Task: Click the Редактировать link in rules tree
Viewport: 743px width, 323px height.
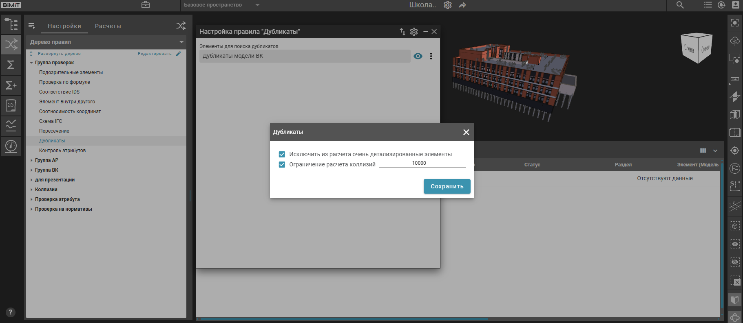Action: tap(155, 54)
